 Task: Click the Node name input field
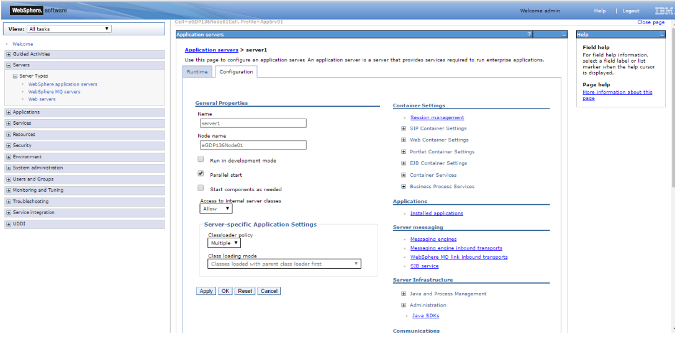point(253,145)
